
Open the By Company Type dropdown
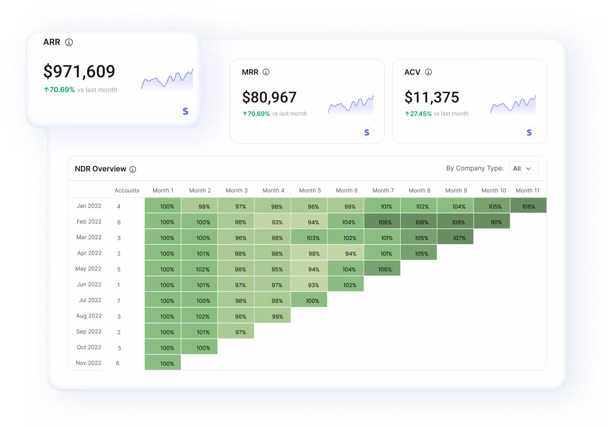pos(524,168)
